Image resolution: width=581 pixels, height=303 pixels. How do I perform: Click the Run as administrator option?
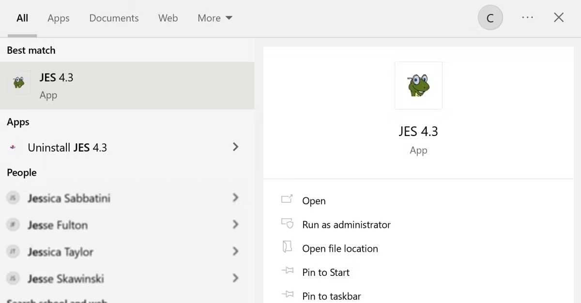coord(346,225)
